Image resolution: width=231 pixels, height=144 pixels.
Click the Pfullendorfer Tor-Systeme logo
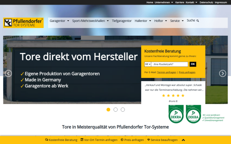point(23,23)
